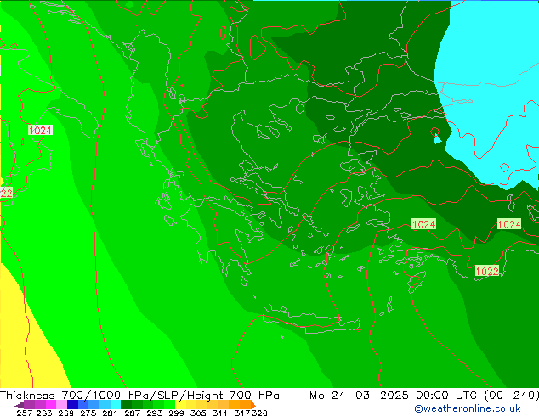Click the orange arrow tip at legend end
The width and height of the screenshot is (539, 416).
pos(253,405)
